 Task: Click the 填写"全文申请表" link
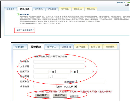pyautogui.click(x=25, y=30)
